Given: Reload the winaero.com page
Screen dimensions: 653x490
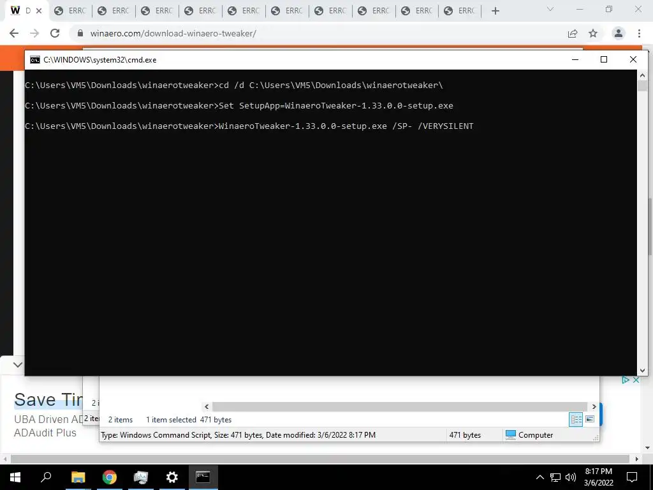Looking at the screenshot, I should tap(55, 33).
